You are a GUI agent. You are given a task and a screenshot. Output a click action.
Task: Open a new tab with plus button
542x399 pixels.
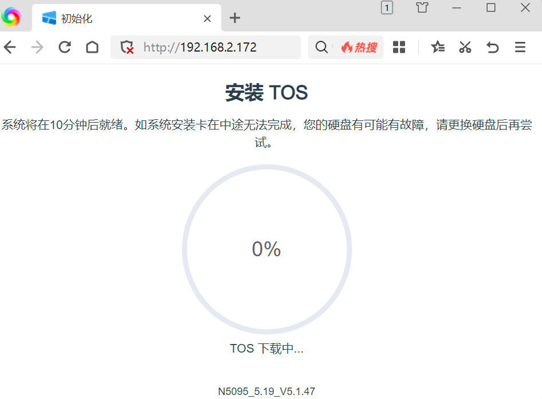pos(234,18)
